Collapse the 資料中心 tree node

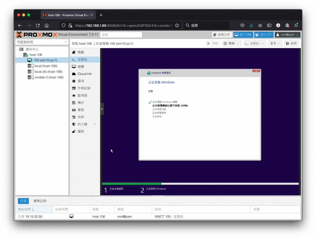click(x=18, y=49)
